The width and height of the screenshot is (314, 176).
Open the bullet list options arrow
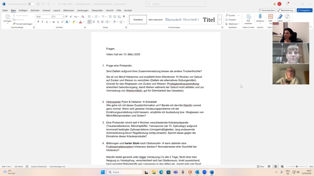pos(93,16)
